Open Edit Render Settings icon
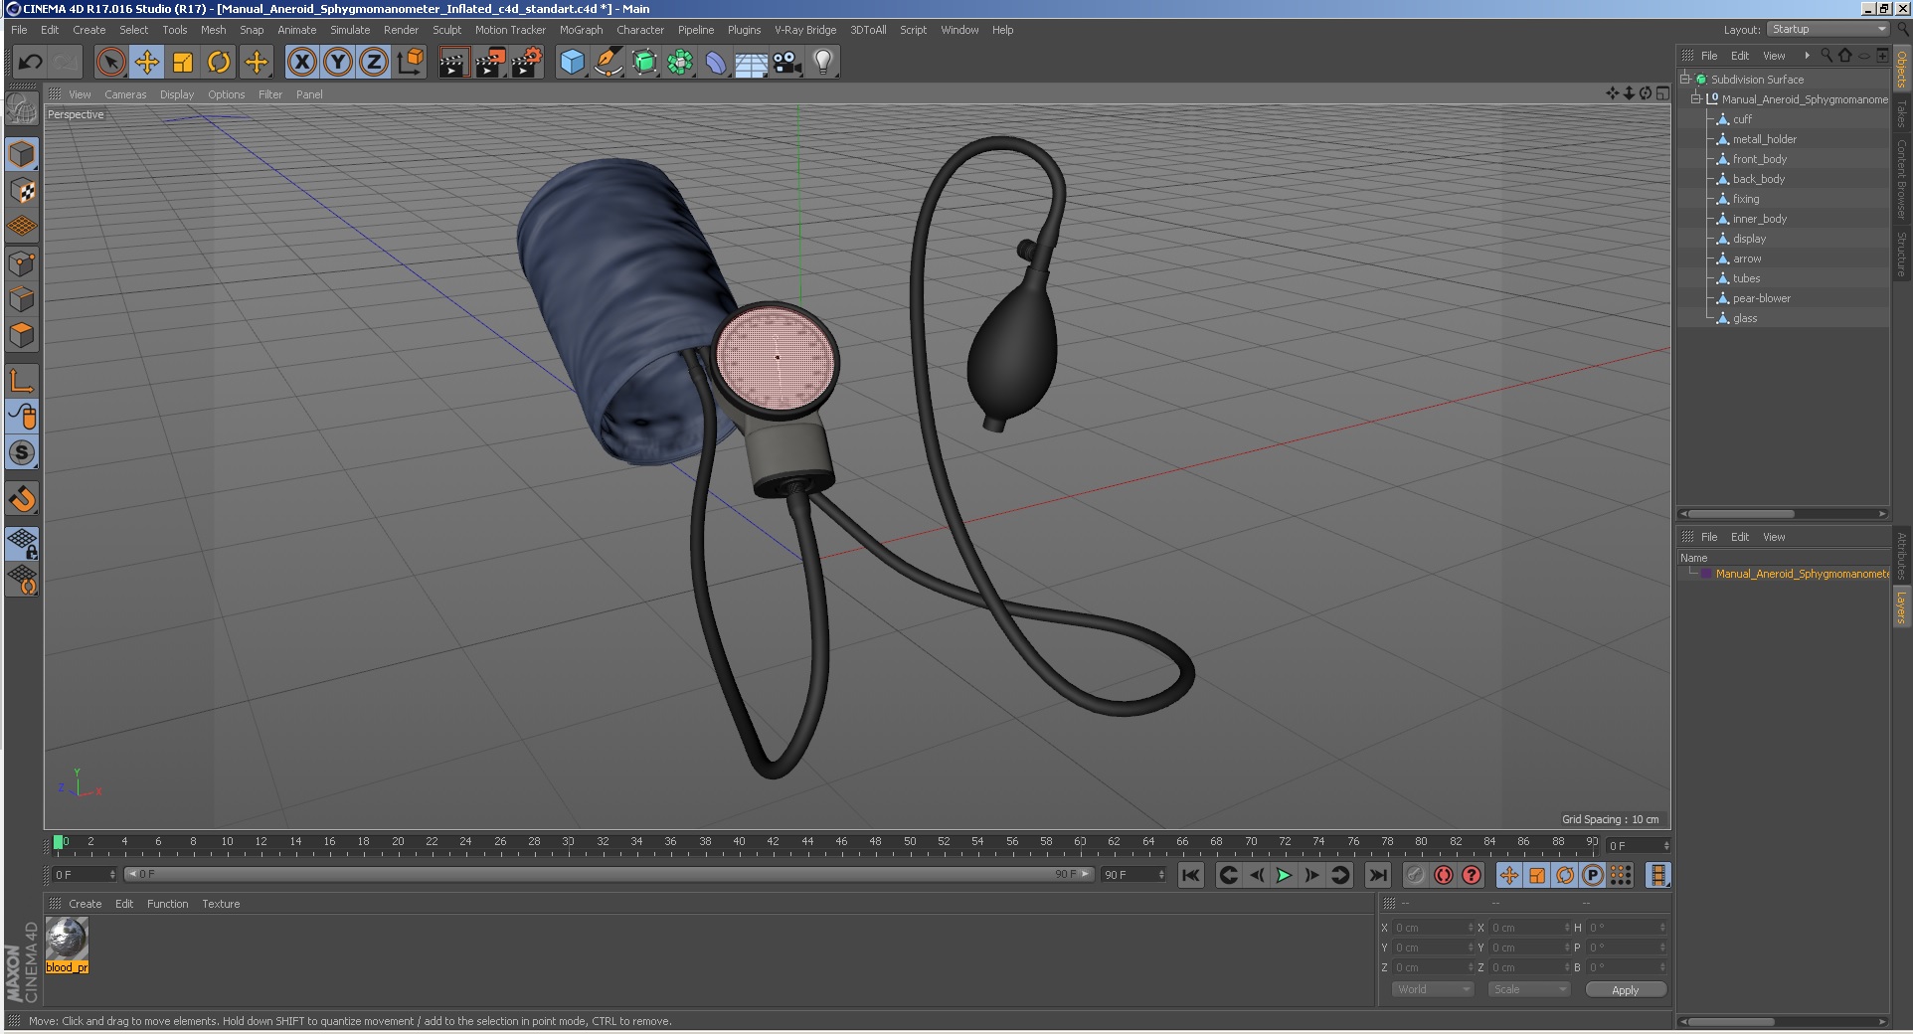The width and height of the screenshot is (1913, 1034). point(527,63)
